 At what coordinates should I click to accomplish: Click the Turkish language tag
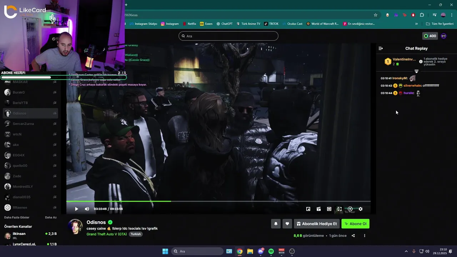click(x=136, y=234)
